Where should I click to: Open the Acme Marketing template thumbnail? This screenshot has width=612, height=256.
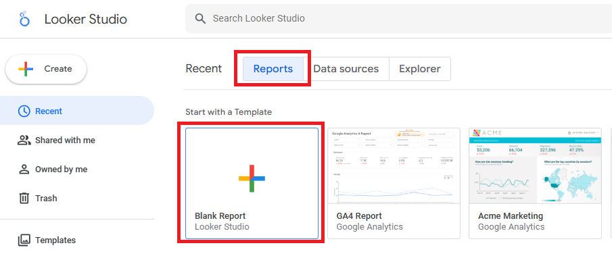pyautogui.click(x=535, y=165)
